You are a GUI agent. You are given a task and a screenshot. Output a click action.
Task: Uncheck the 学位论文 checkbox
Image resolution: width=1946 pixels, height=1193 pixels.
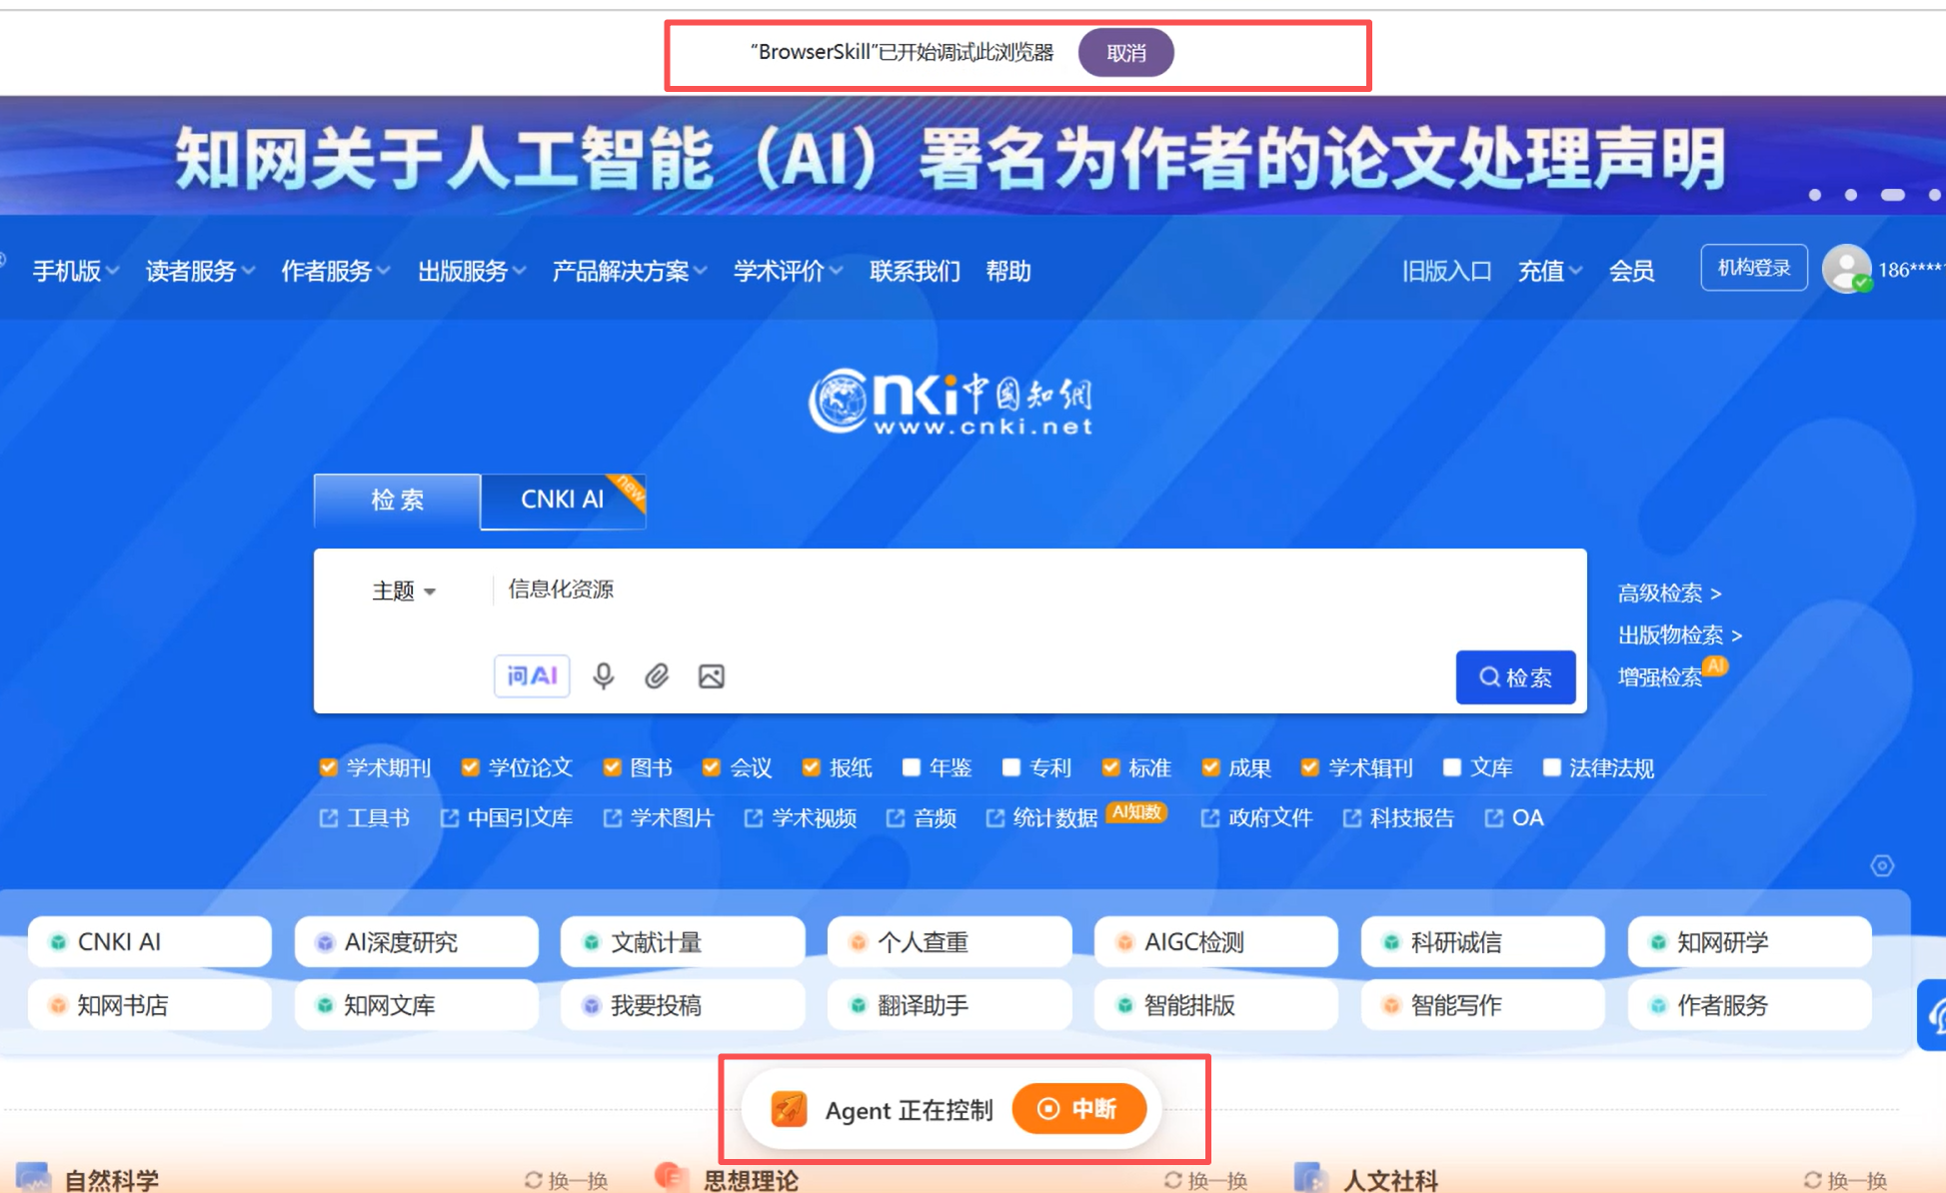(x=470, y=767)
